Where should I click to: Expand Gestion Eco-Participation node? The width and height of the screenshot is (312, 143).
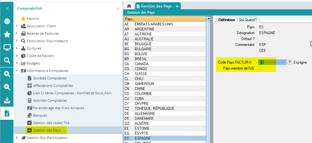[x=17, y=138]
